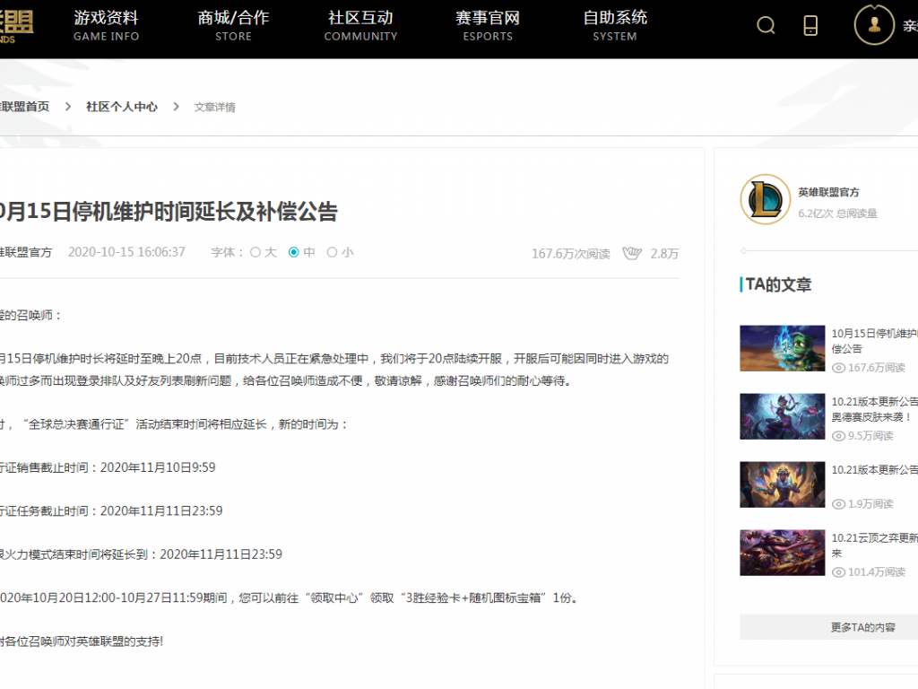
Task: Open 10月15日停机维护 sidebar article title
Action: [x=875, y=340]
